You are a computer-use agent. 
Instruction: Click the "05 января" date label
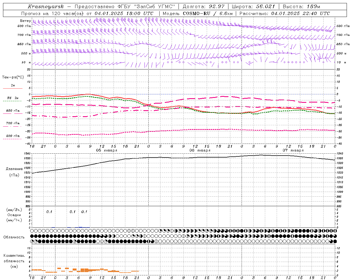pos(106,150)
